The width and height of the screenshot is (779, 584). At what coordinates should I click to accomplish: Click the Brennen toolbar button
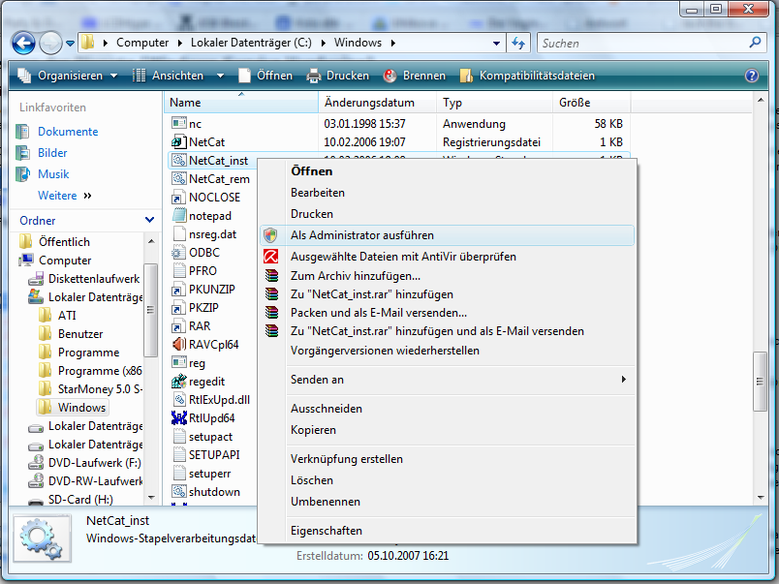(415, 76)
